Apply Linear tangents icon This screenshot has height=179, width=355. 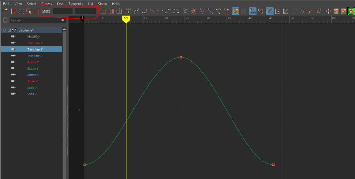point(152,11)
